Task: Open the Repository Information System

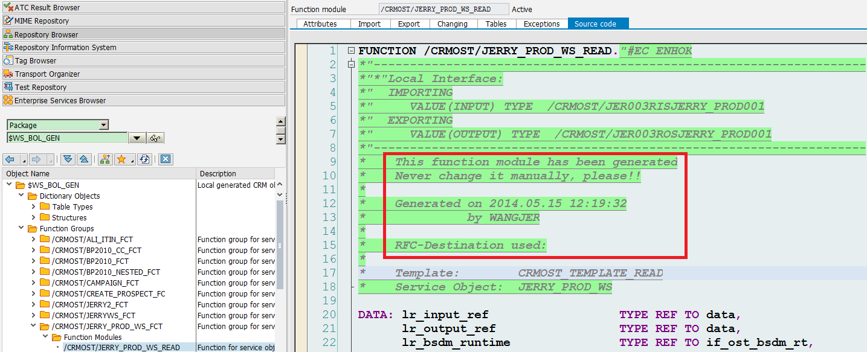Action: [143, 47]
